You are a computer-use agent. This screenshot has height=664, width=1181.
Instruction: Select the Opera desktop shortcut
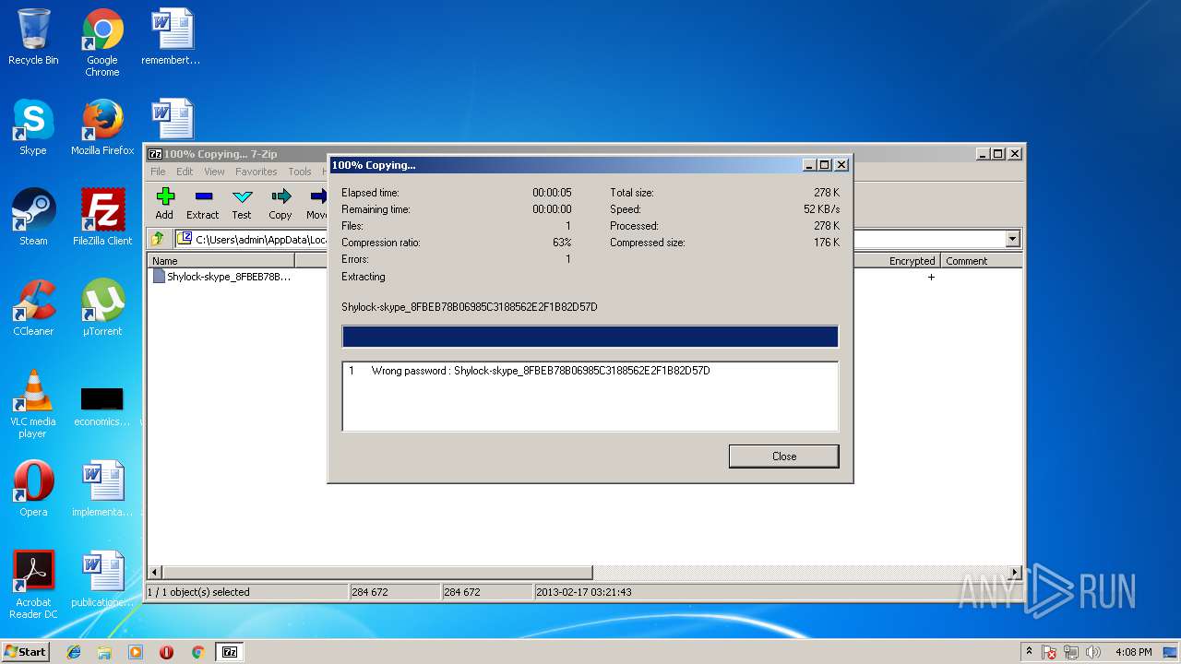click(x=33, y=489)
